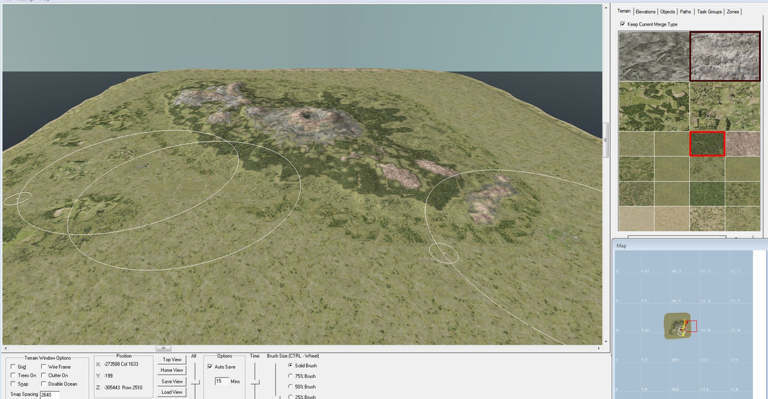Viewport: 768px width, 399px height.
Task: Click the Map panel title bar
Action: click(690, 245)
